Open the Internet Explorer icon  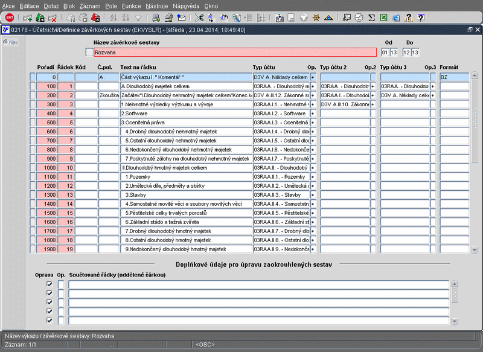point(396,18)
